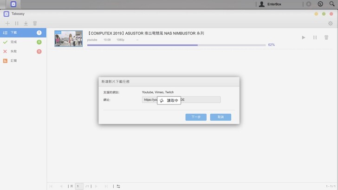Select the 失敗 failed tab

23,51
